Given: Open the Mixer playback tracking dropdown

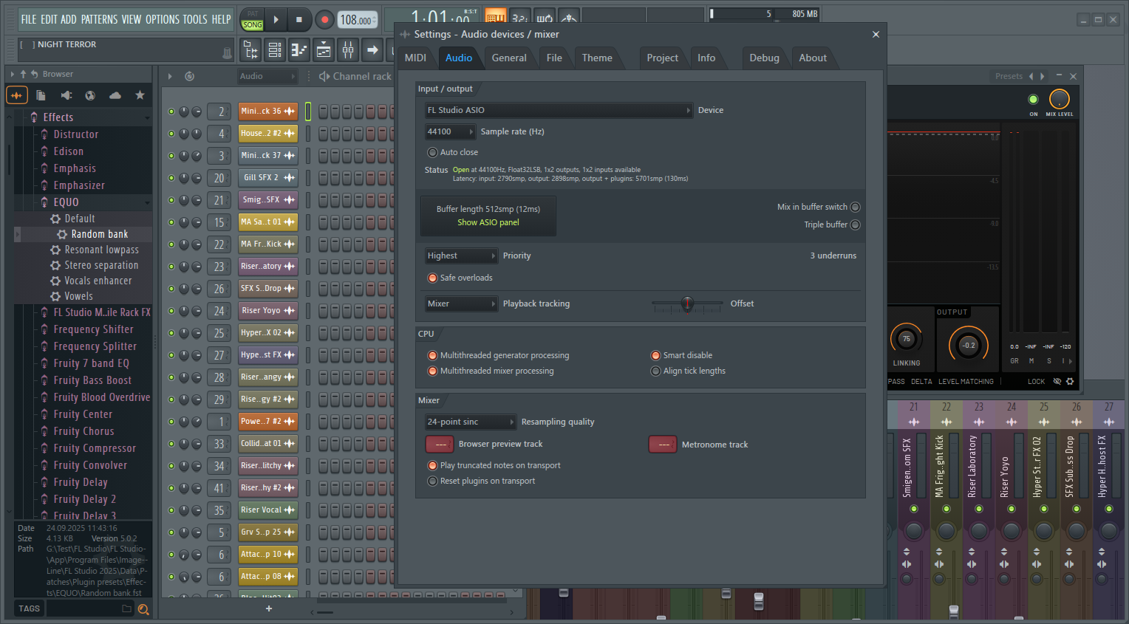Looking at the screenshot, I should (x=461, y=304).
